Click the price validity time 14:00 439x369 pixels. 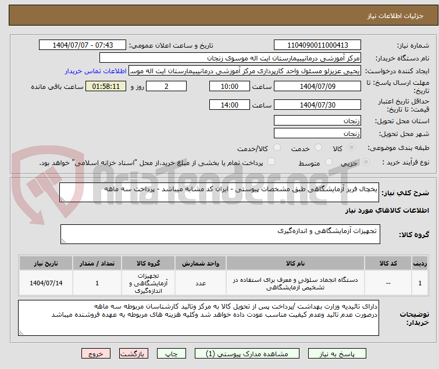(x=230, y=105)
